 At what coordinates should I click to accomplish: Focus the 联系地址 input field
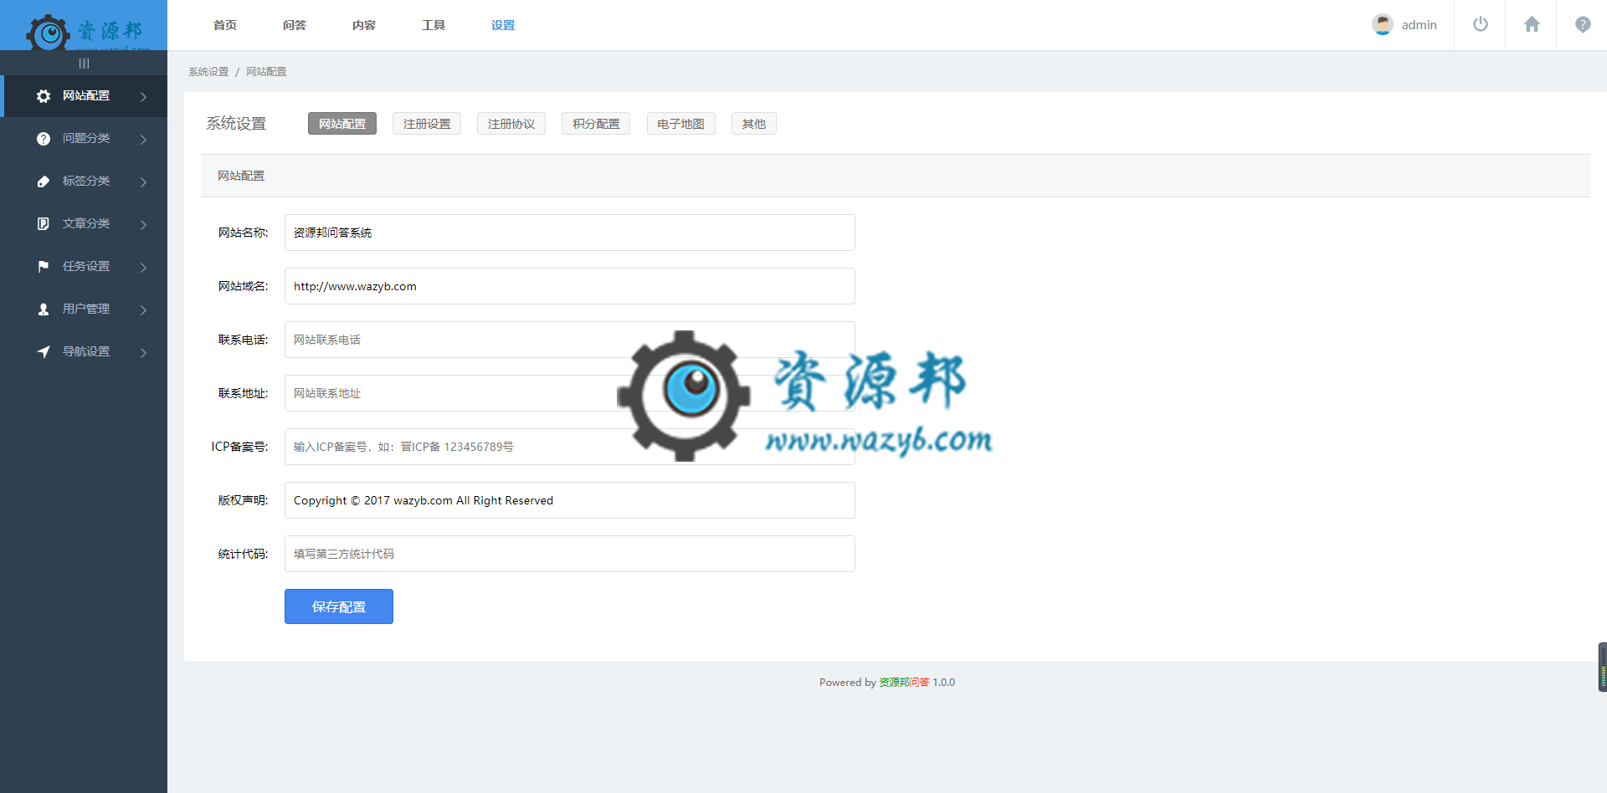570,393
